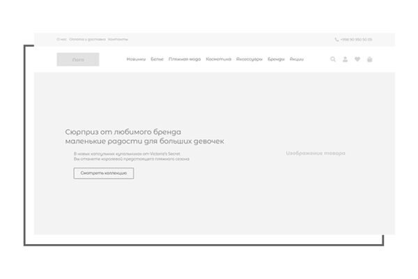
Task: Click the headline Сюрприз от любимого бренда
Action: 123,132
